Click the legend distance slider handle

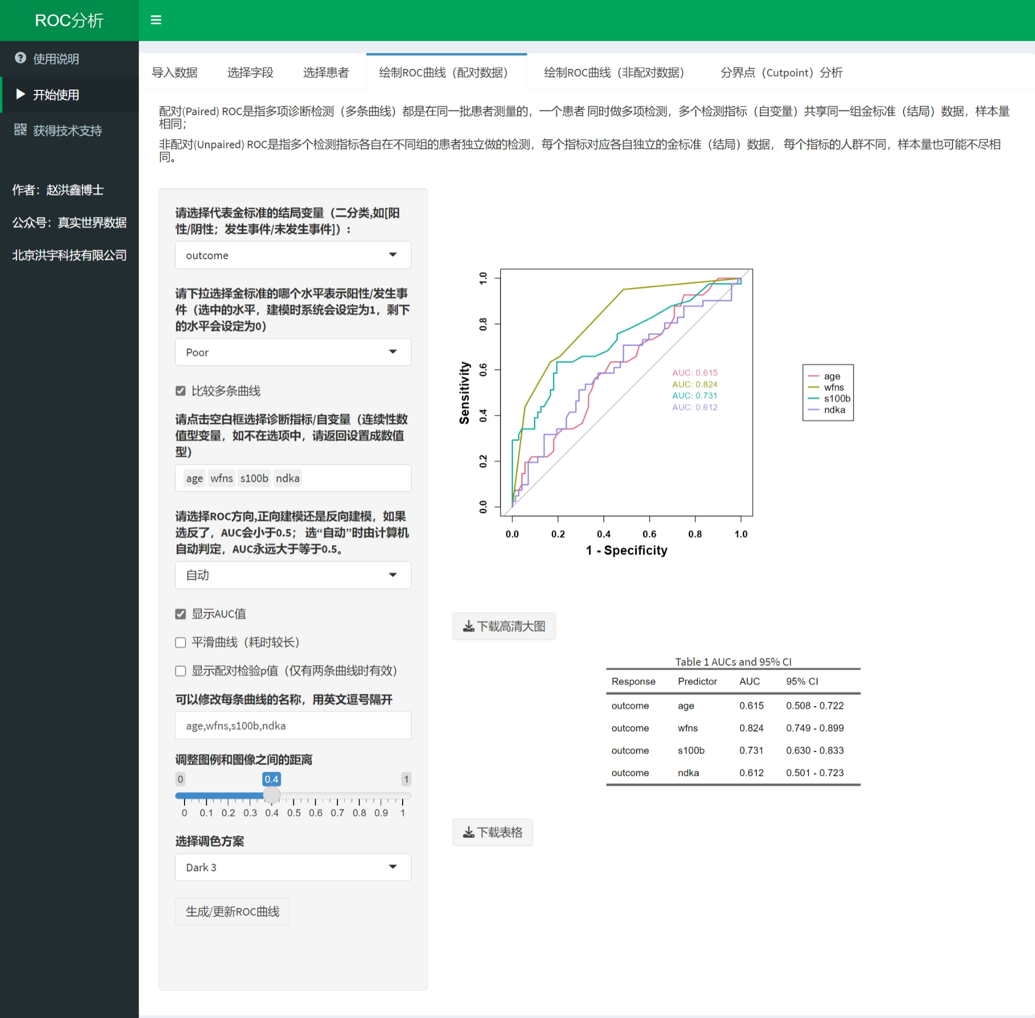[x=271, y=795]
